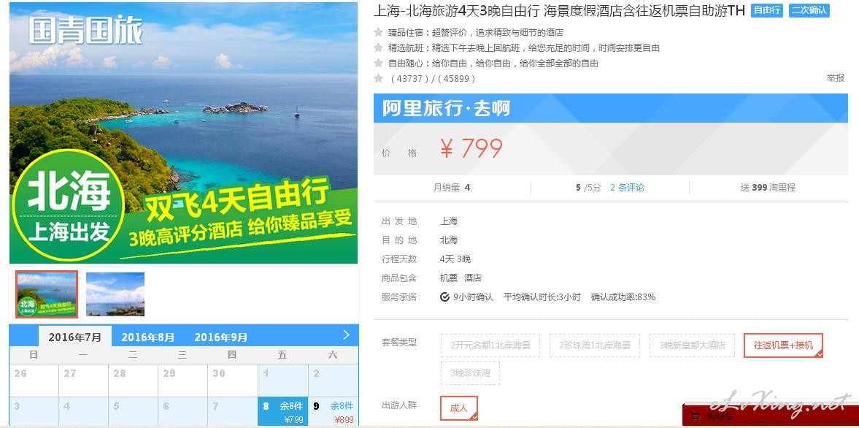This screenshot has height=428, width=859.
Task: Click star next to 自由随心 line
Action: [x=378, y=63]
